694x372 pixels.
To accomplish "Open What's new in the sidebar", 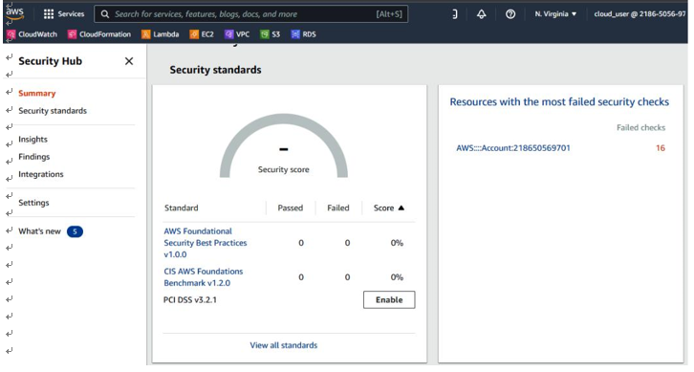I will [39, 231].
